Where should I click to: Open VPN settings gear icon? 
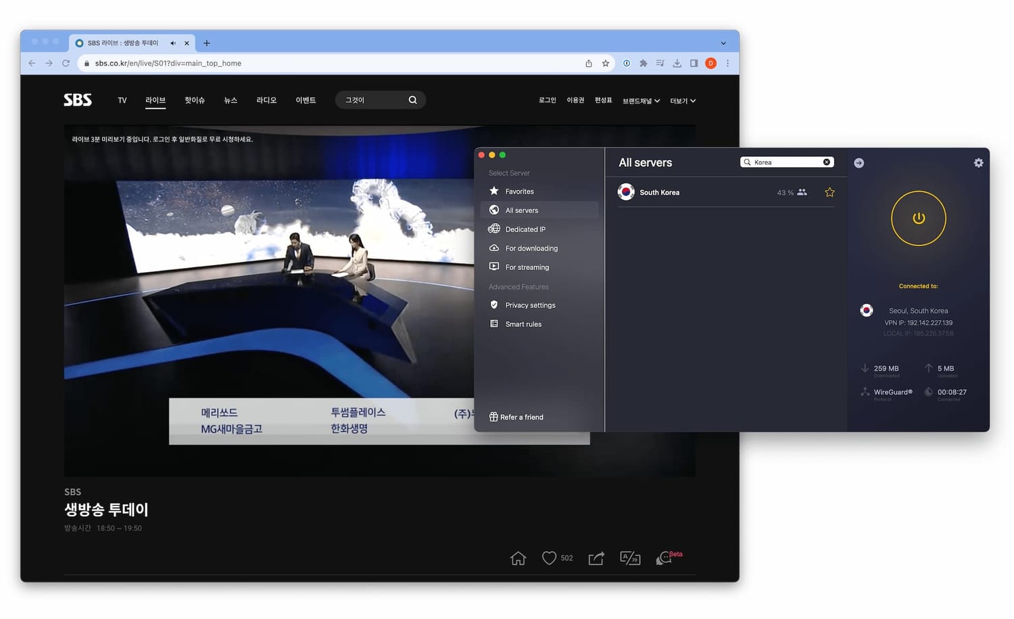coord(978,163)
